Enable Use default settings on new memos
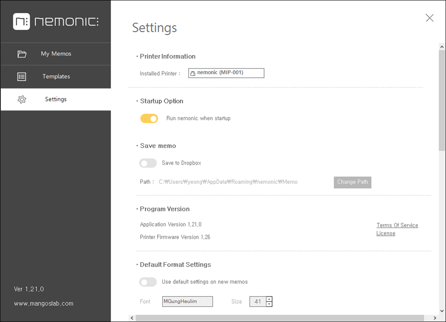The height and width of the screenshot is (322, 446). click(148, 282)
